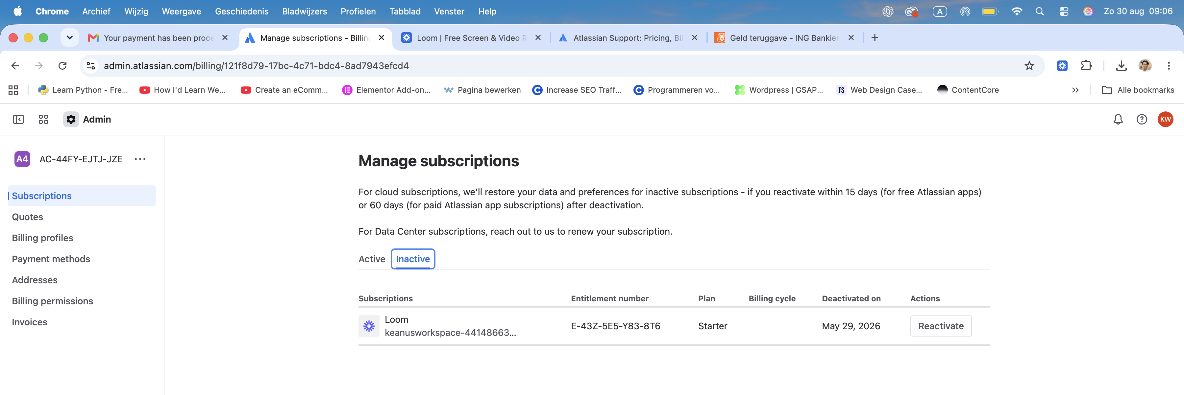This screenshot has height=395, width=1184.
Task: Open Invoices in the sidebar
Action: (29, 322)
